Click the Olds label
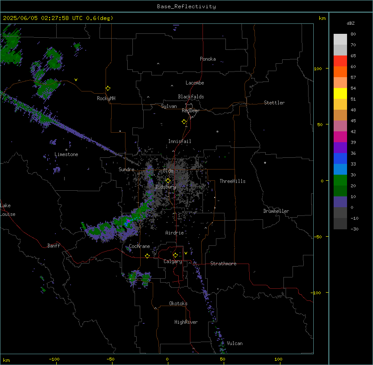The height and width of the screenshot is (365, 373). pyautogui.click(x=168, y=171)
